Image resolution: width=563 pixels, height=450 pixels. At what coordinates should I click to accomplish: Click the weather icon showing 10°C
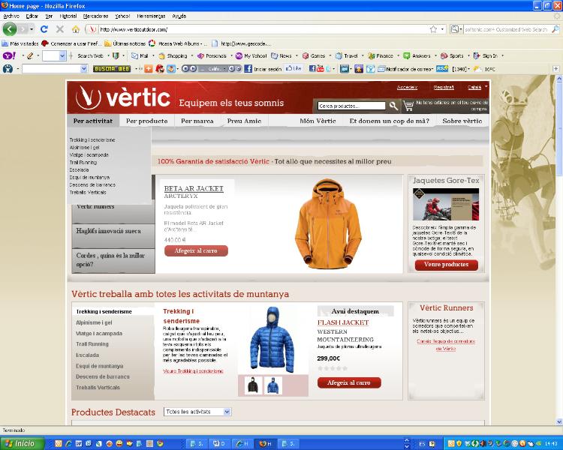(x=477, y=68)
